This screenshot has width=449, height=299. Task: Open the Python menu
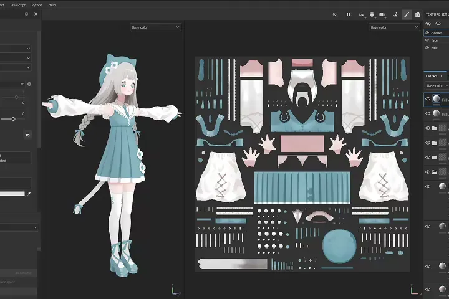point(39,4)
